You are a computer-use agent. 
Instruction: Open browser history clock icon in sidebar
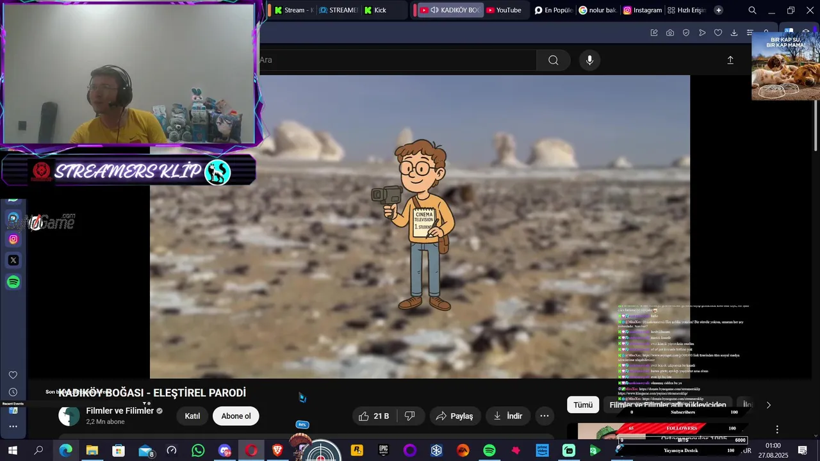[13, 392]
